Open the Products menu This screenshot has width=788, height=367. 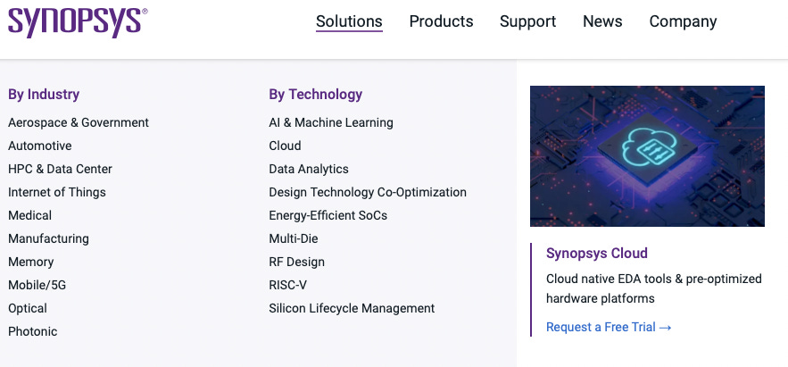(441, 21)
